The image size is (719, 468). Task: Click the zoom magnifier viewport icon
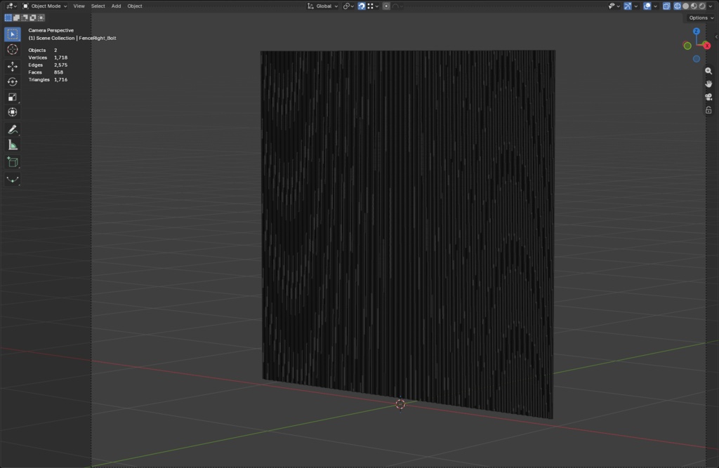(708, 71)
